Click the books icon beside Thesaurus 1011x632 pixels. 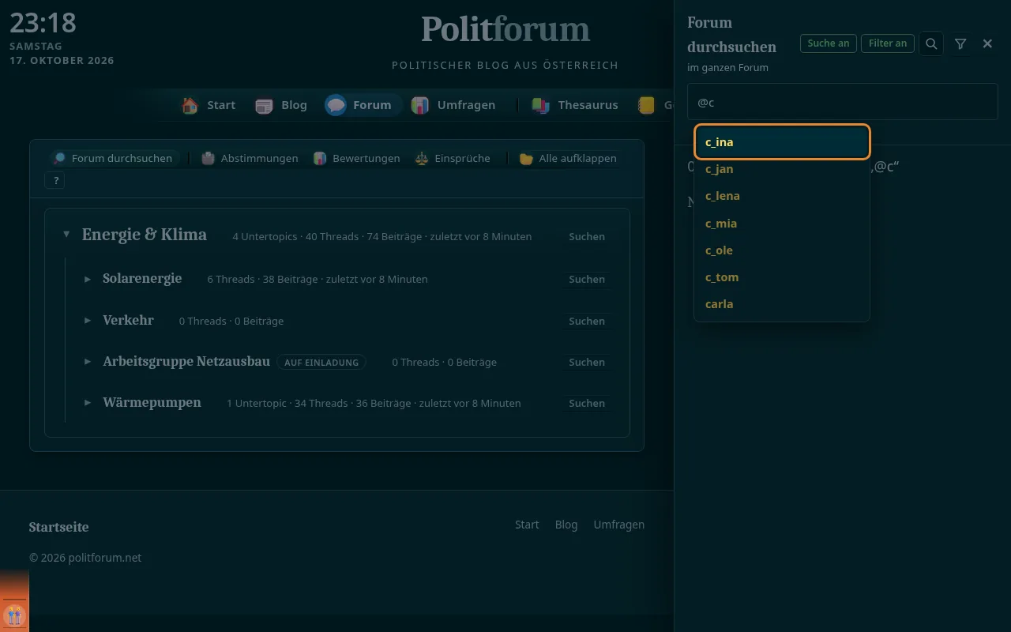[x=540, y=105]
